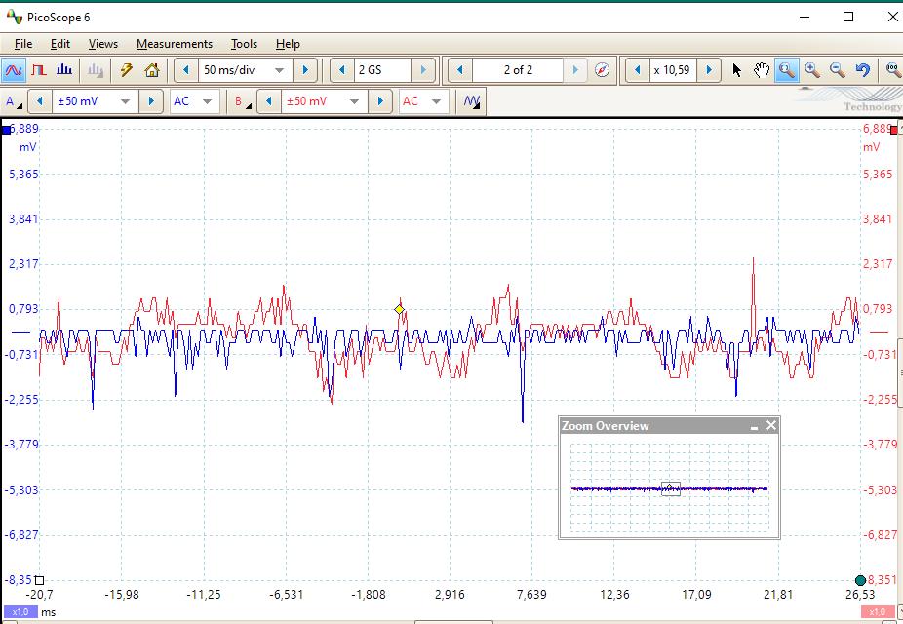Screen dimensions: 903x624
Task: Open the buffer navigator compass icon
Action: [602, 70]
